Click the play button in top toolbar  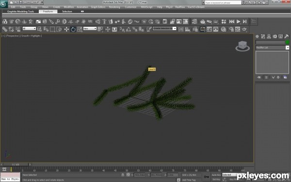[x=238, y=21]
